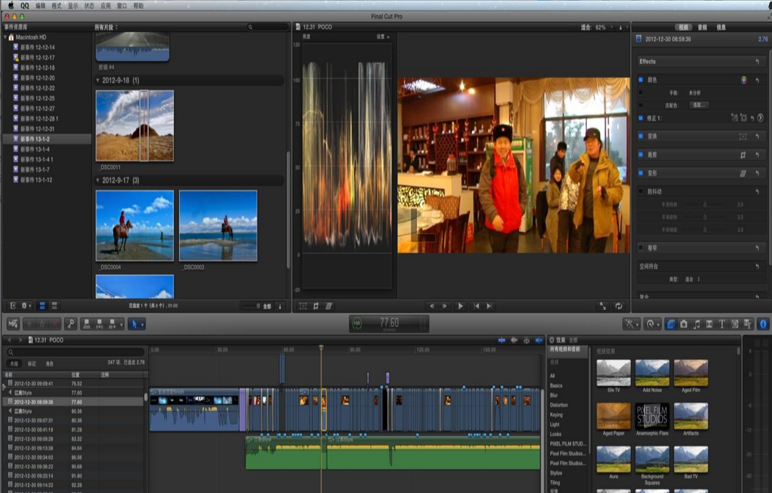Click the 选取... match color button
The height and width of the screenshot is (493, 772).
click(699, 105)
